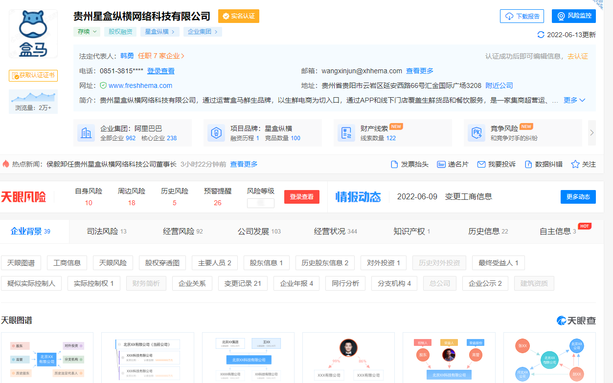Click the business card (递名片) icon
The image size is (613, 383).
pos(441,164)
